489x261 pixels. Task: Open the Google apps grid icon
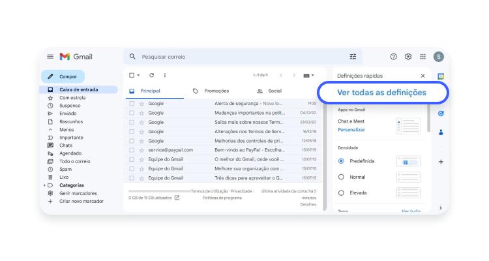[423, 57]
